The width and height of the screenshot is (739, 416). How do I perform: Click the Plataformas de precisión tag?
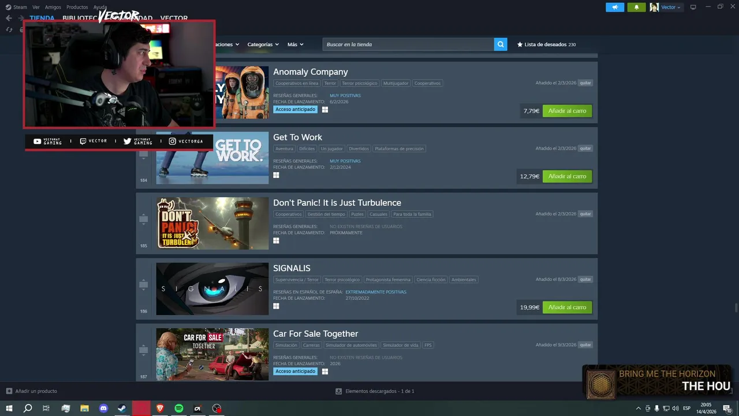[399, 148]
